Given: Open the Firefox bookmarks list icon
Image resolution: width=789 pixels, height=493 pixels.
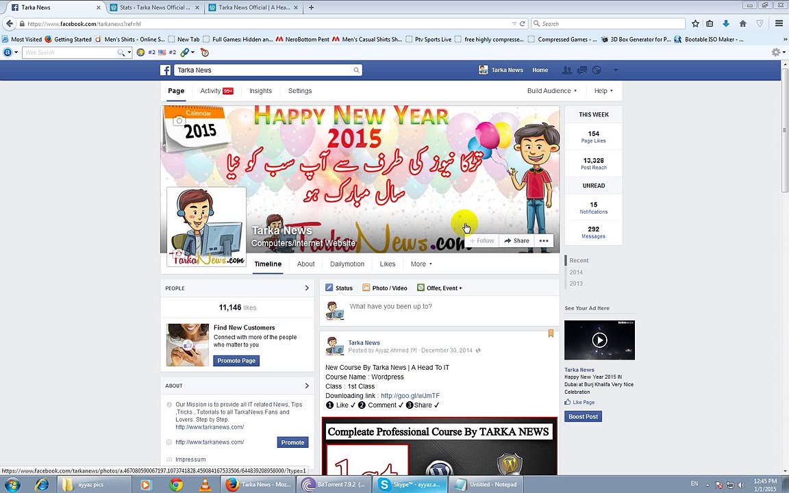Looking at the screenshot, I should pos(710,24).
